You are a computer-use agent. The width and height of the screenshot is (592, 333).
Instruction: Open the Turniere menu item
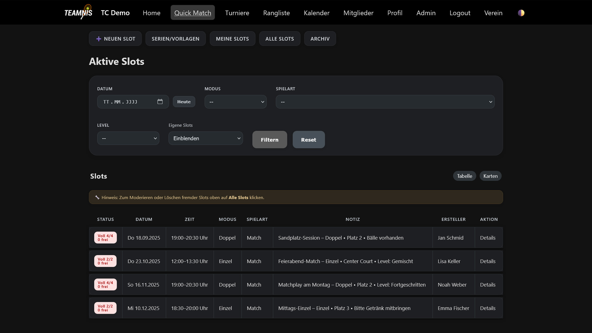[x=237, y=13]
